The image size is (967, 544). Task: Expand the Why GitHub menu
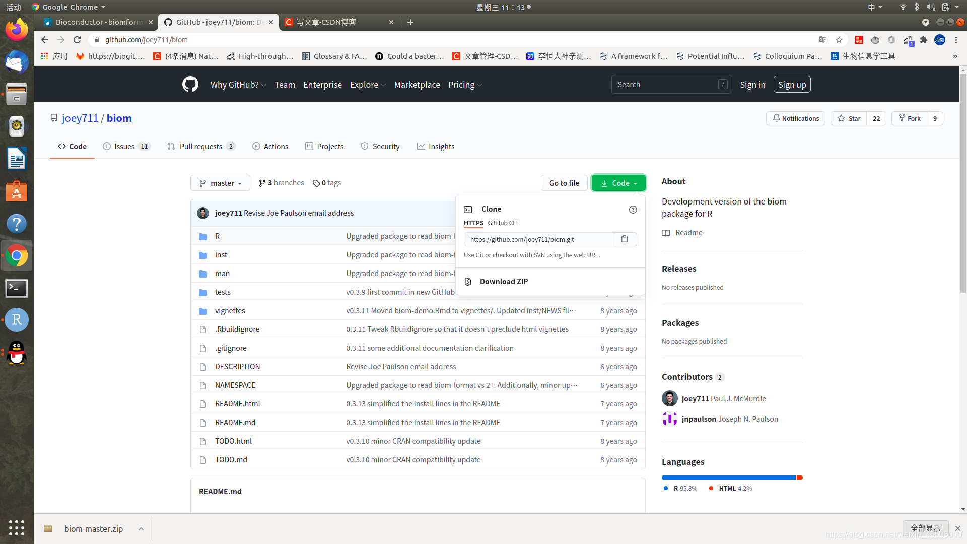[x=238, y=85]
